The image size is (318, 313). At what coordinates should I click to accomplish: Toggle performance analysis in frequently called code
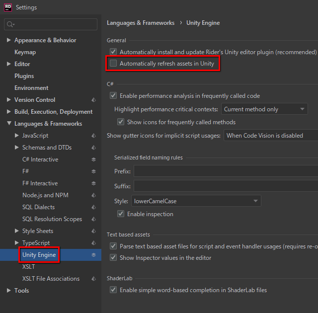click(113, 95)
